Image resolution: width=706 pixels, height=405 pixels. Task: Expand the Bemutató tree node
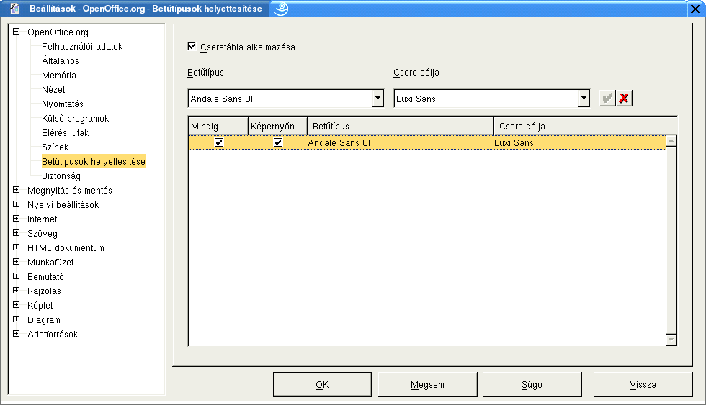(16, 276)
